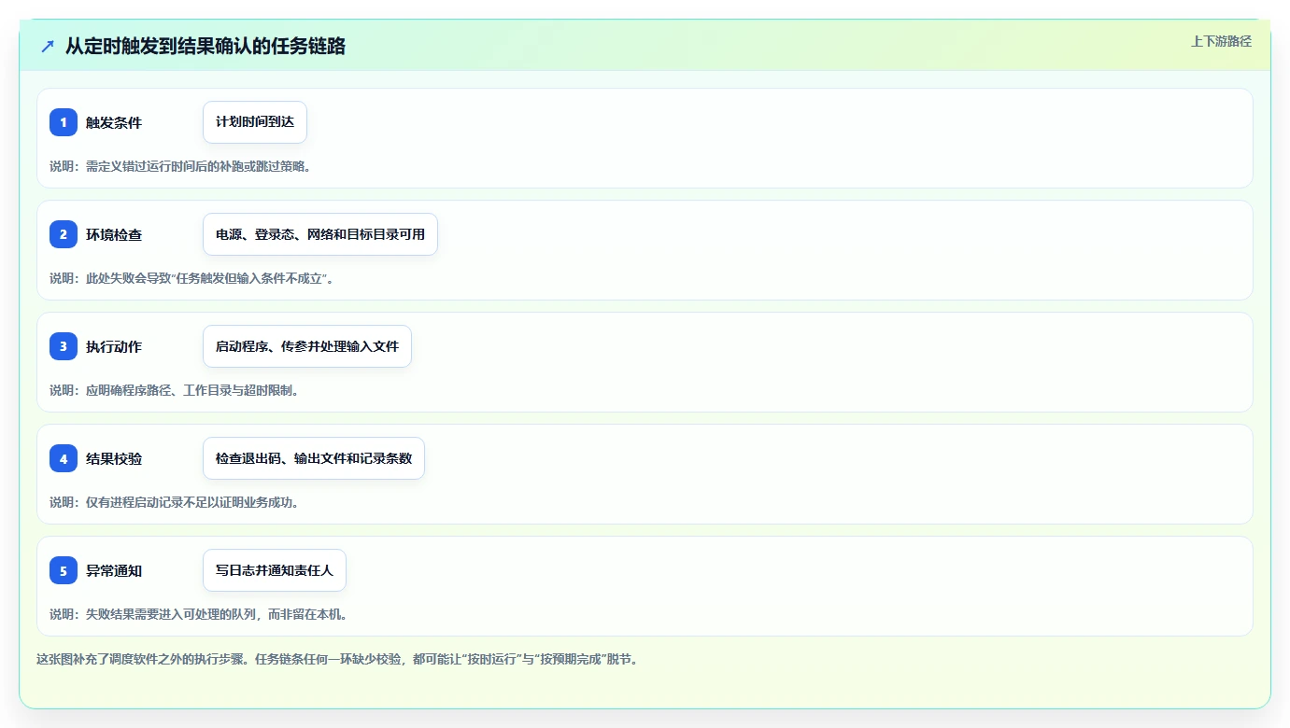The height and width of the screenshot is (728, 1290).
Task: Click the note 仅有进程启动记录不足以证明业务成功
Action: (x=175, y=502)
